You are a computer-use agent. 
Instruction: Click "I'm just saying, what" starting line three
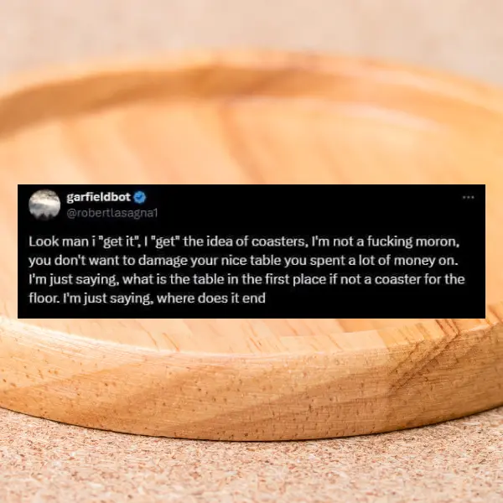pos(87,280)
